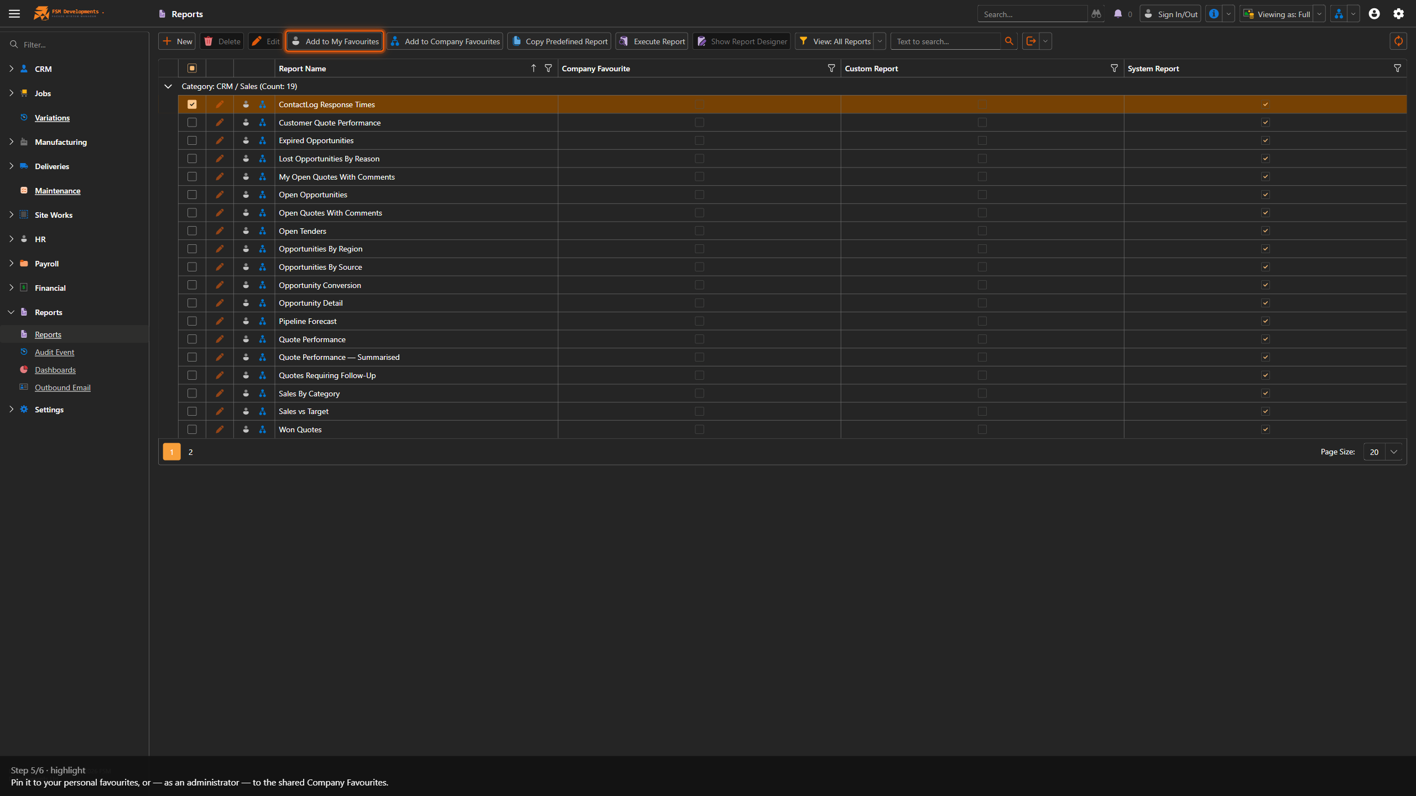Collapse the Reports sidebar section
1416x796 pixels.
coord(11,312)
